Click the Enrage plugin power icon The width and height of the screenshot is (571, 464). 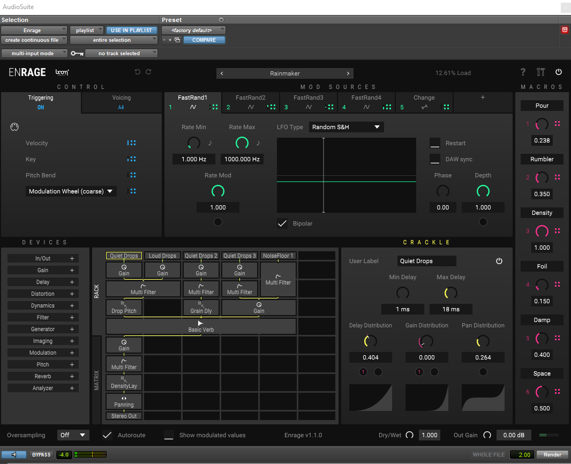coord(559,72)
